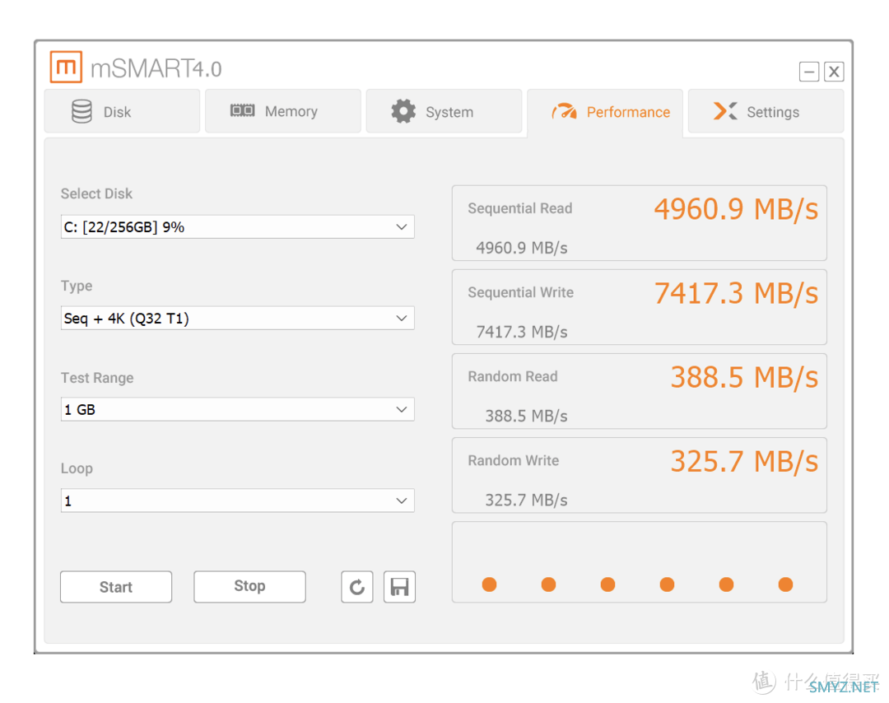This screenshot has height=703, width=889.
Task: Click the Memory tab's RAM chip icon
Action: (x=242, y=111)
